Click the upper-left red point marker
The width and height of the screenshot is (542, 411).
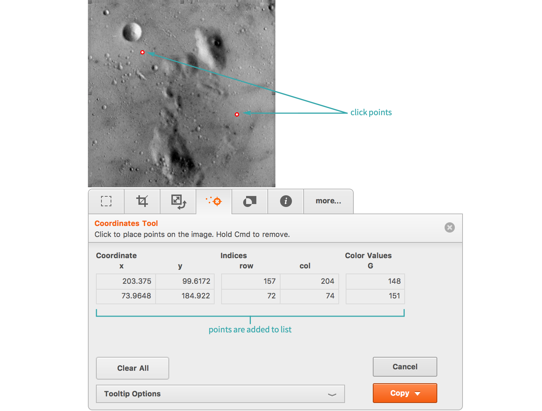click(x=142, y=52)
